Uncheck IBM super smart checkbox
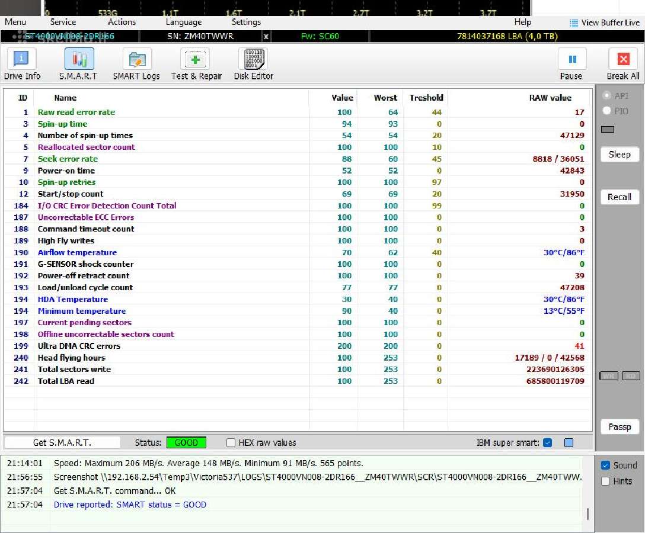Viewport: 645px width, 533px height. 547,442
